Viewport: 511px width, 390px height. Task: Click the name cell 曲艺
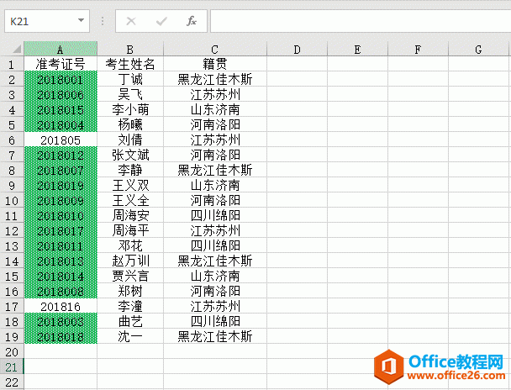tap(130, 322)
